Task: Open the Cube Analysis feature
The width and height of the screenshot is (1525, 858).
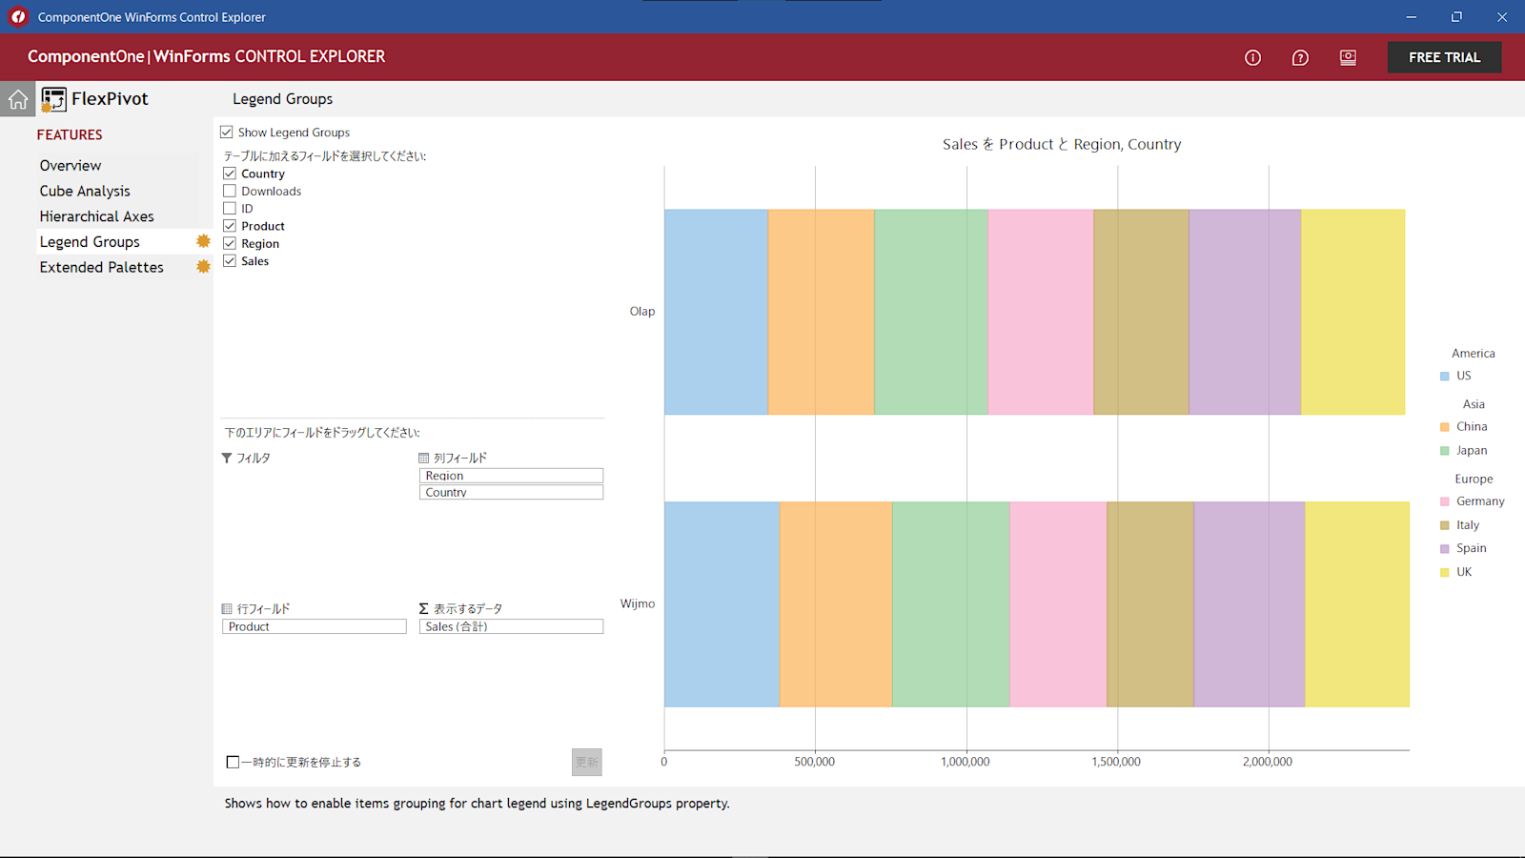Action: pyautogui.click(x=85, y=191)
